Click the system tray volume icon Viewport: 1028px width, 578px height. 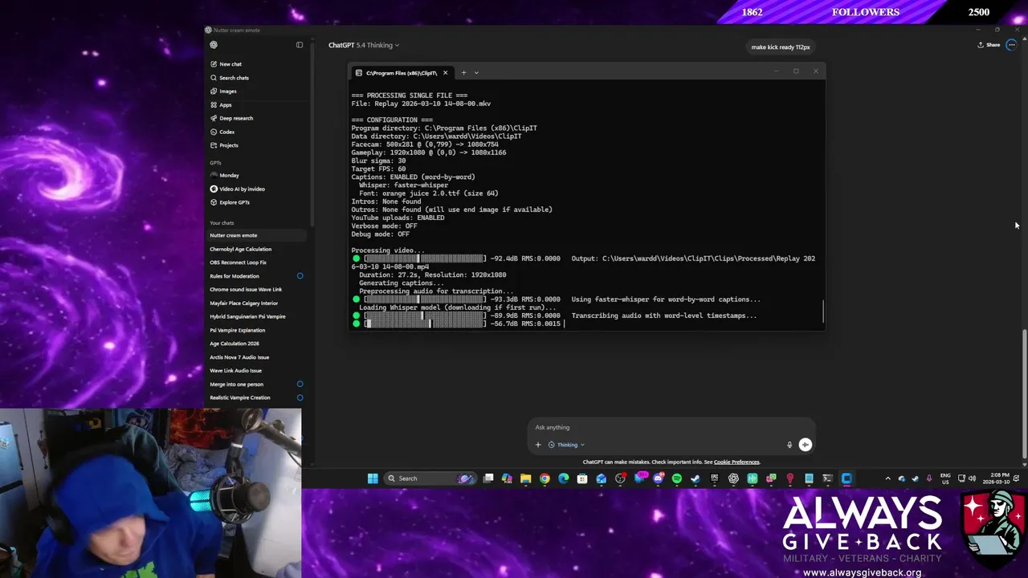[973, 478]
